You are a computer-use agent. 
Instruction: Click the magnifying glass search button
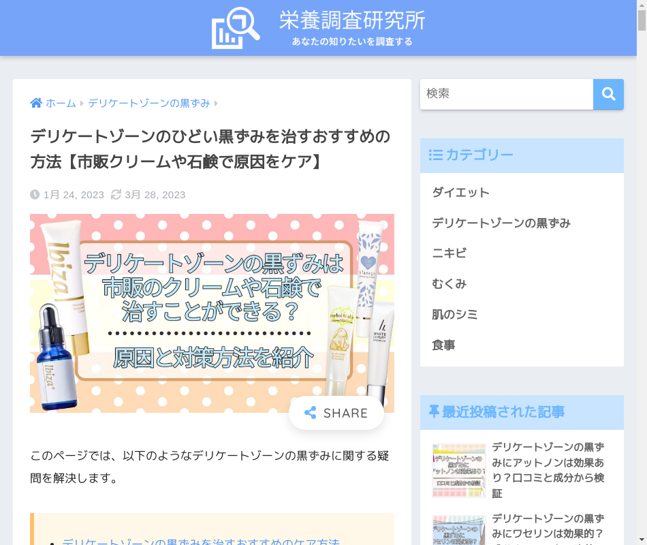[608, 94]
